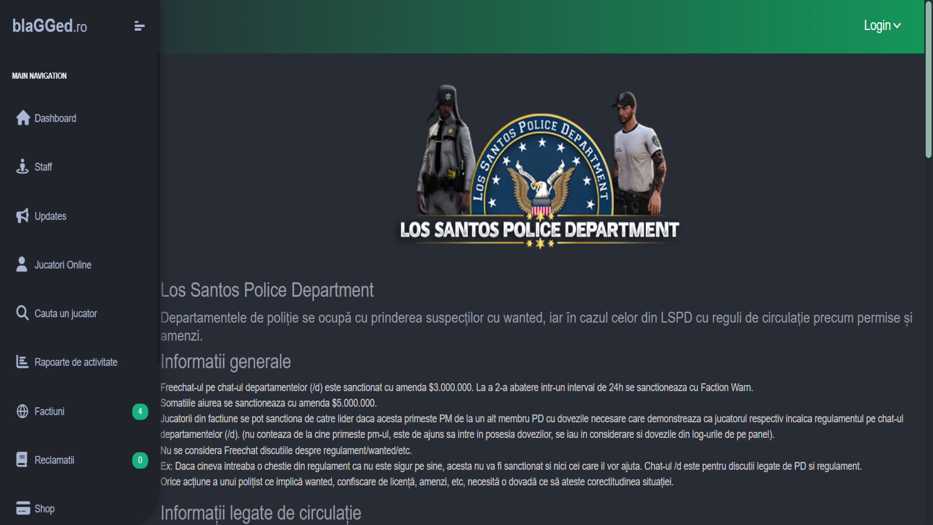The width and height of the screenshot is (933, 525).
Task: Collapse sidebar with the hamburger toggle
Action: [139, 26]
